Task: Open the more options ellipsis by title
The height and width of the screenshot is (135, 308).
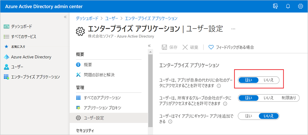Action: [233, 29]
